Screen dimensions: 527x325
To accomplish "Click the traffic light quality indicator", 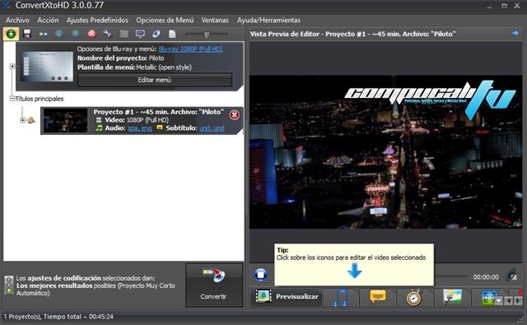I will click(x=9, y=286).
